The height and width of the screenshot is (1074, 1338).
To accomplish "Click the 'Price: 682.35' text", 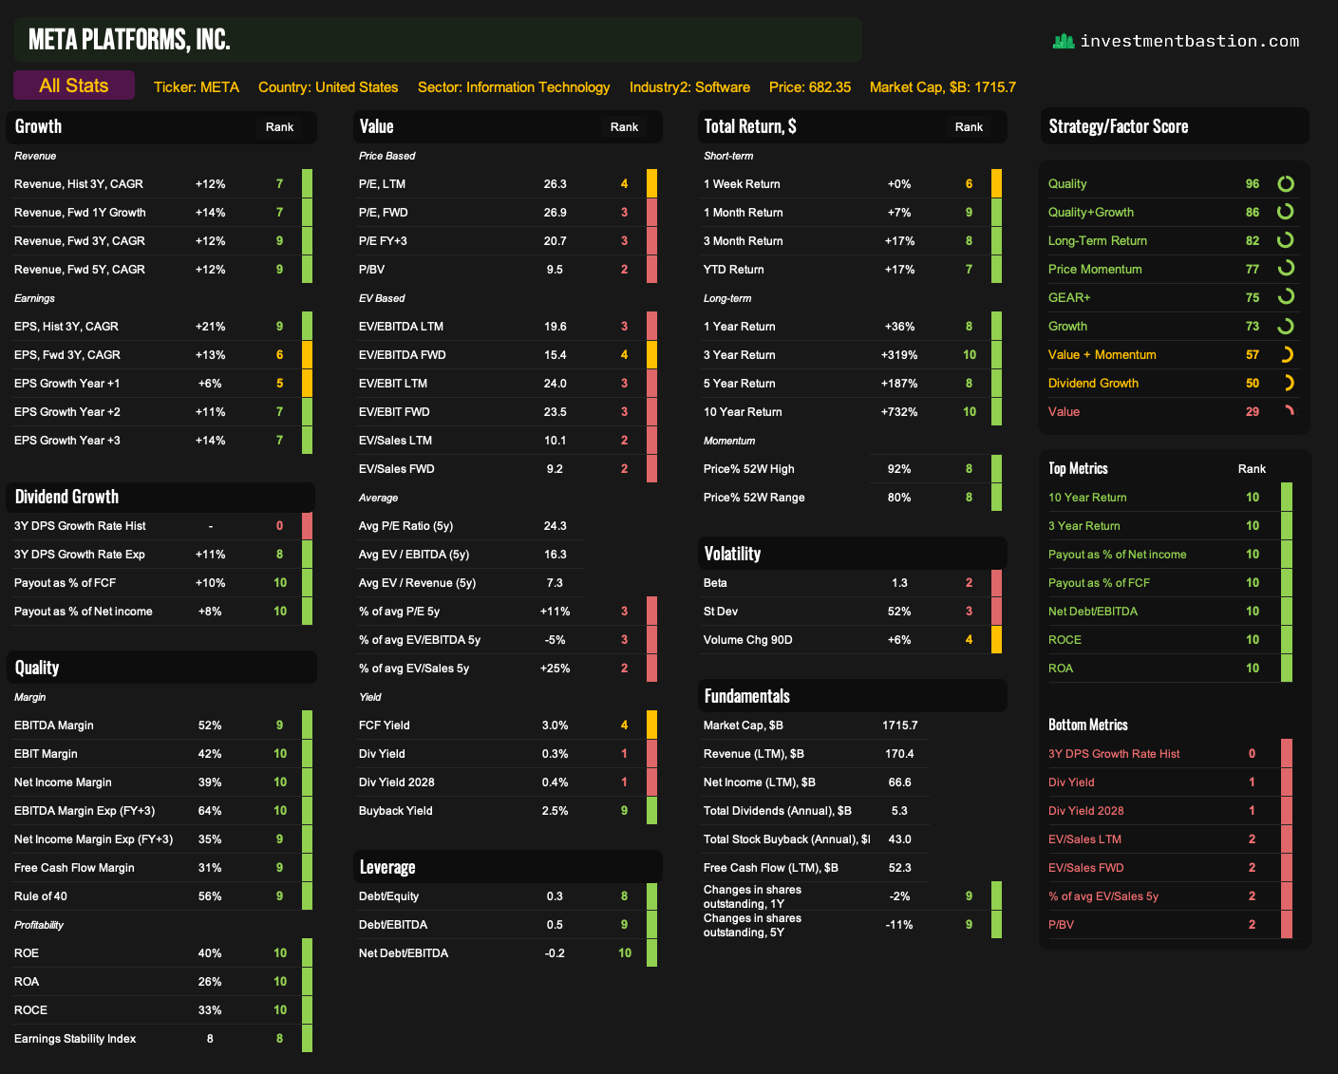I will [x=810, y=86].
